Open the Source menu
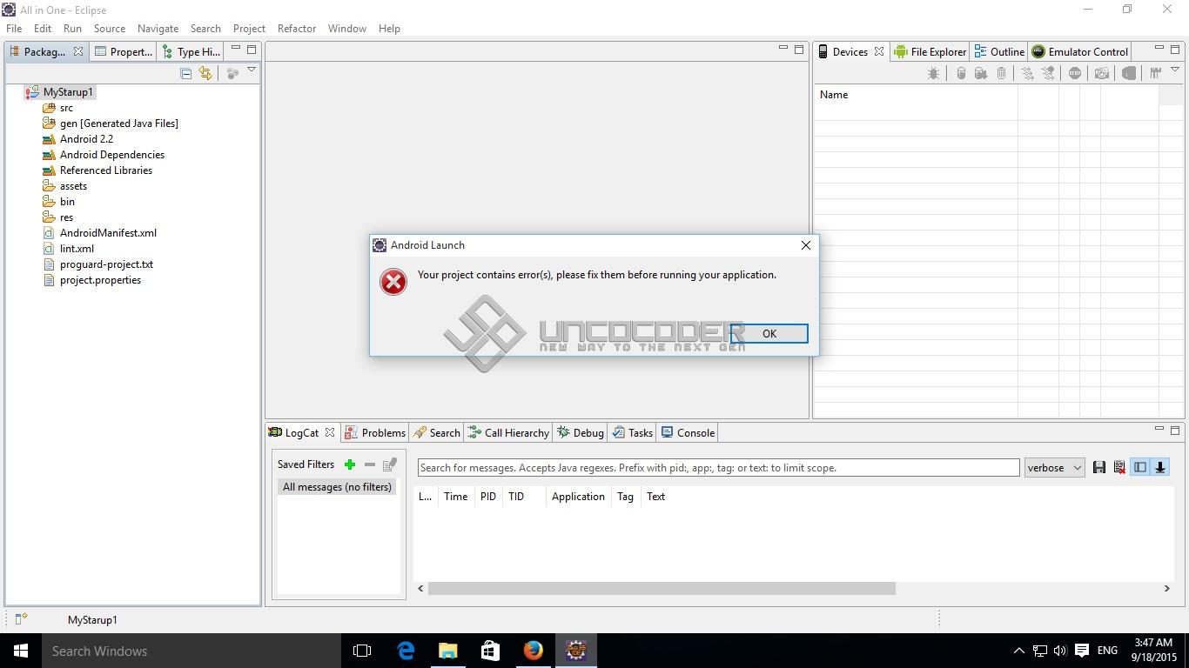1189x668 pixels. tap(110, 28)
